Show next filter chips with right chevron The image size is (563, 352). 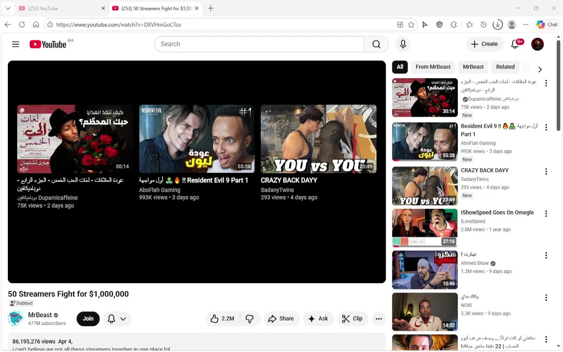click(x=540, y=69)
